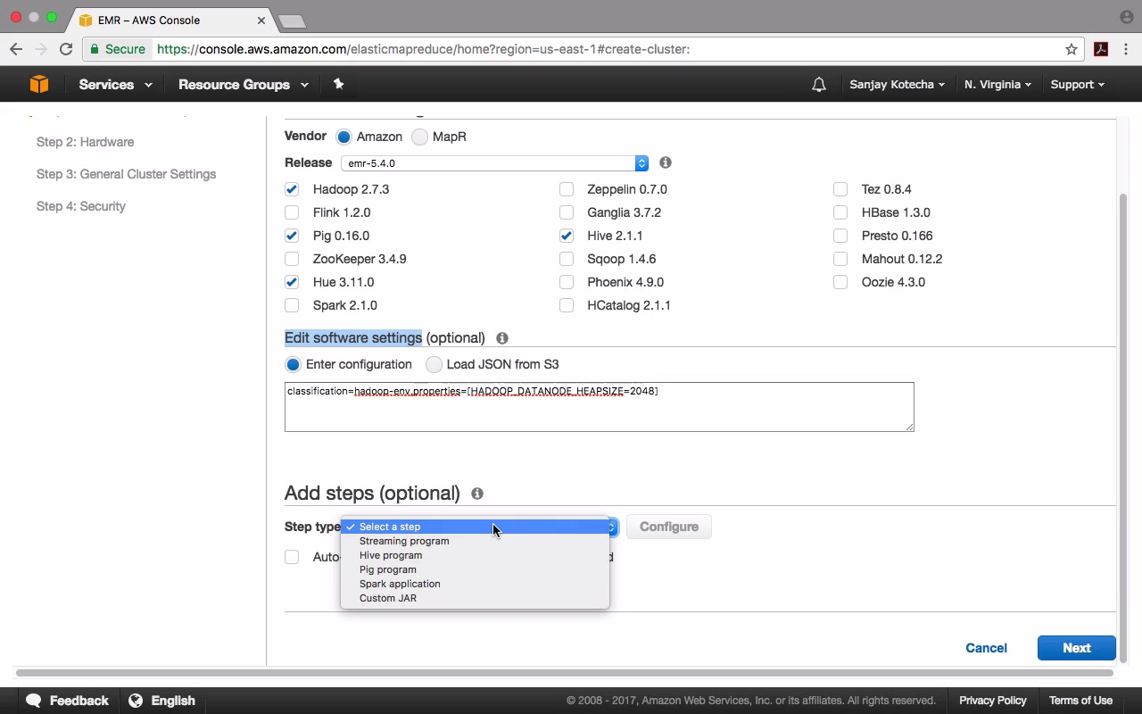1142x714 pixels.
Task: Open the N. Virginia region menu
Action: pyautogui.click(x=997, y=85)
